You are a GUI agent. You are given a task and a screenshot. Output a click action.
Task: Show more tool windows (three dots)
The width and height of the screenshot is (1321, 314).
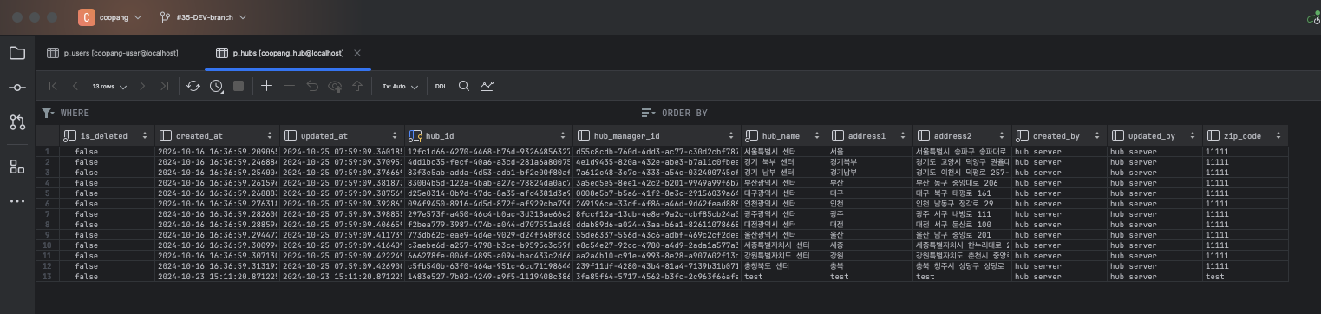(16, 201)
